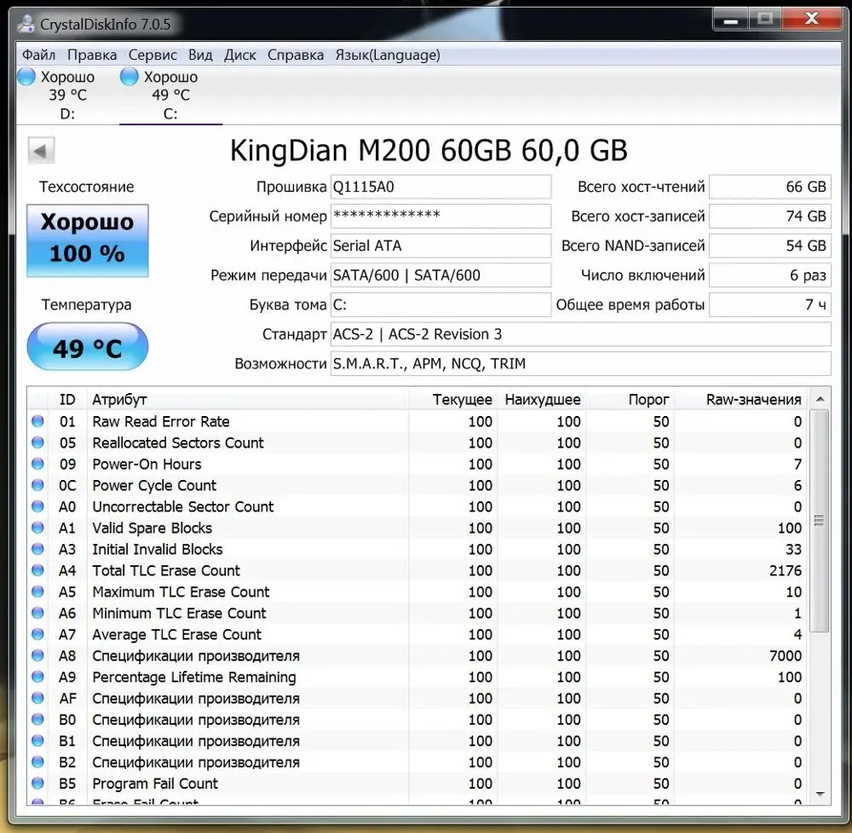Click status dot for Power-On Hours
Viewport: 852px width, 833px height.
coord(37,463)
